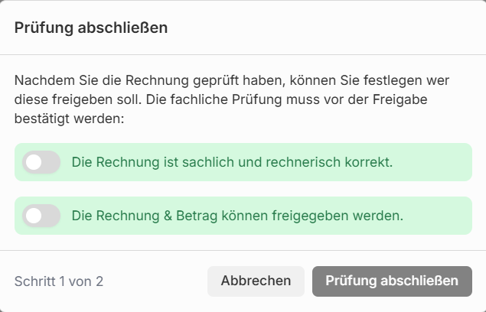Switch on the first green confirmation toggle
This screenshot has height=312, width=486.
41,162
